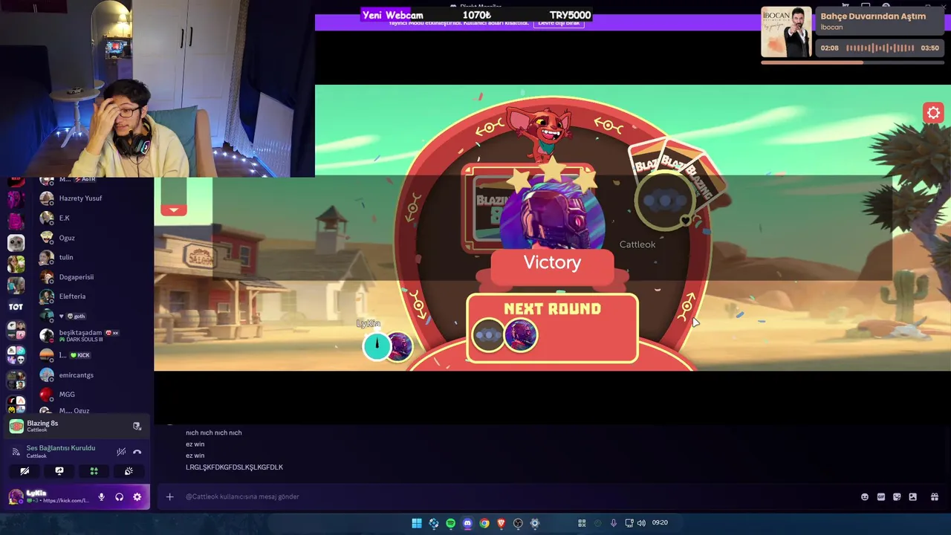Click the LyKia player avatar in game
The height and width of the screenshot is (535, 951).
pos(398,346)
